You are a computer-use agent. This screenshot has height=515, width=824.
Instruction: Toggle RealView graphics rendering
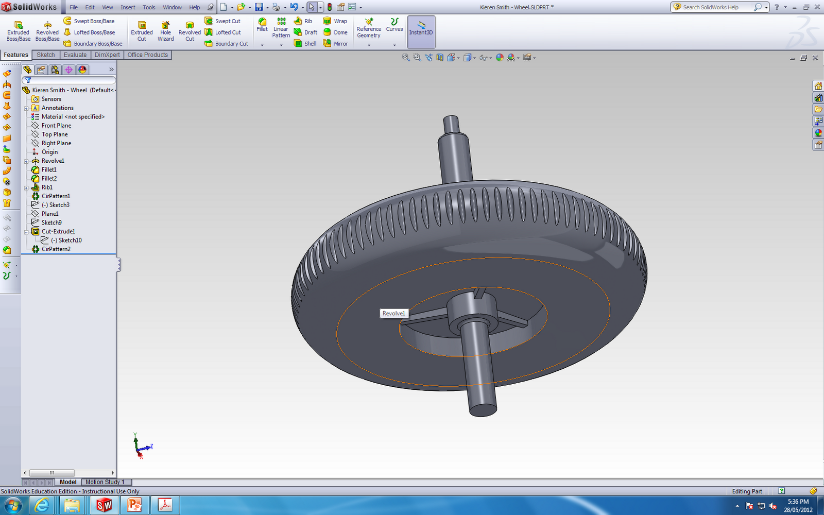(x=528, y=57)
